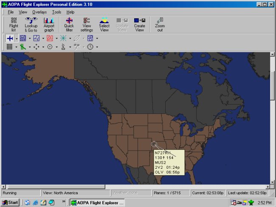This screenshot has width=276, height=207.
Task: Toggle the blue boundary-lines overlay icon
Action: point(37,38)
